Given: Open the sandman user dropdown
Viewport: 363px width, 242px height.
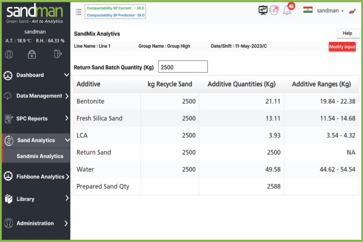Looking at the screenshot, I should pos(330,11).
